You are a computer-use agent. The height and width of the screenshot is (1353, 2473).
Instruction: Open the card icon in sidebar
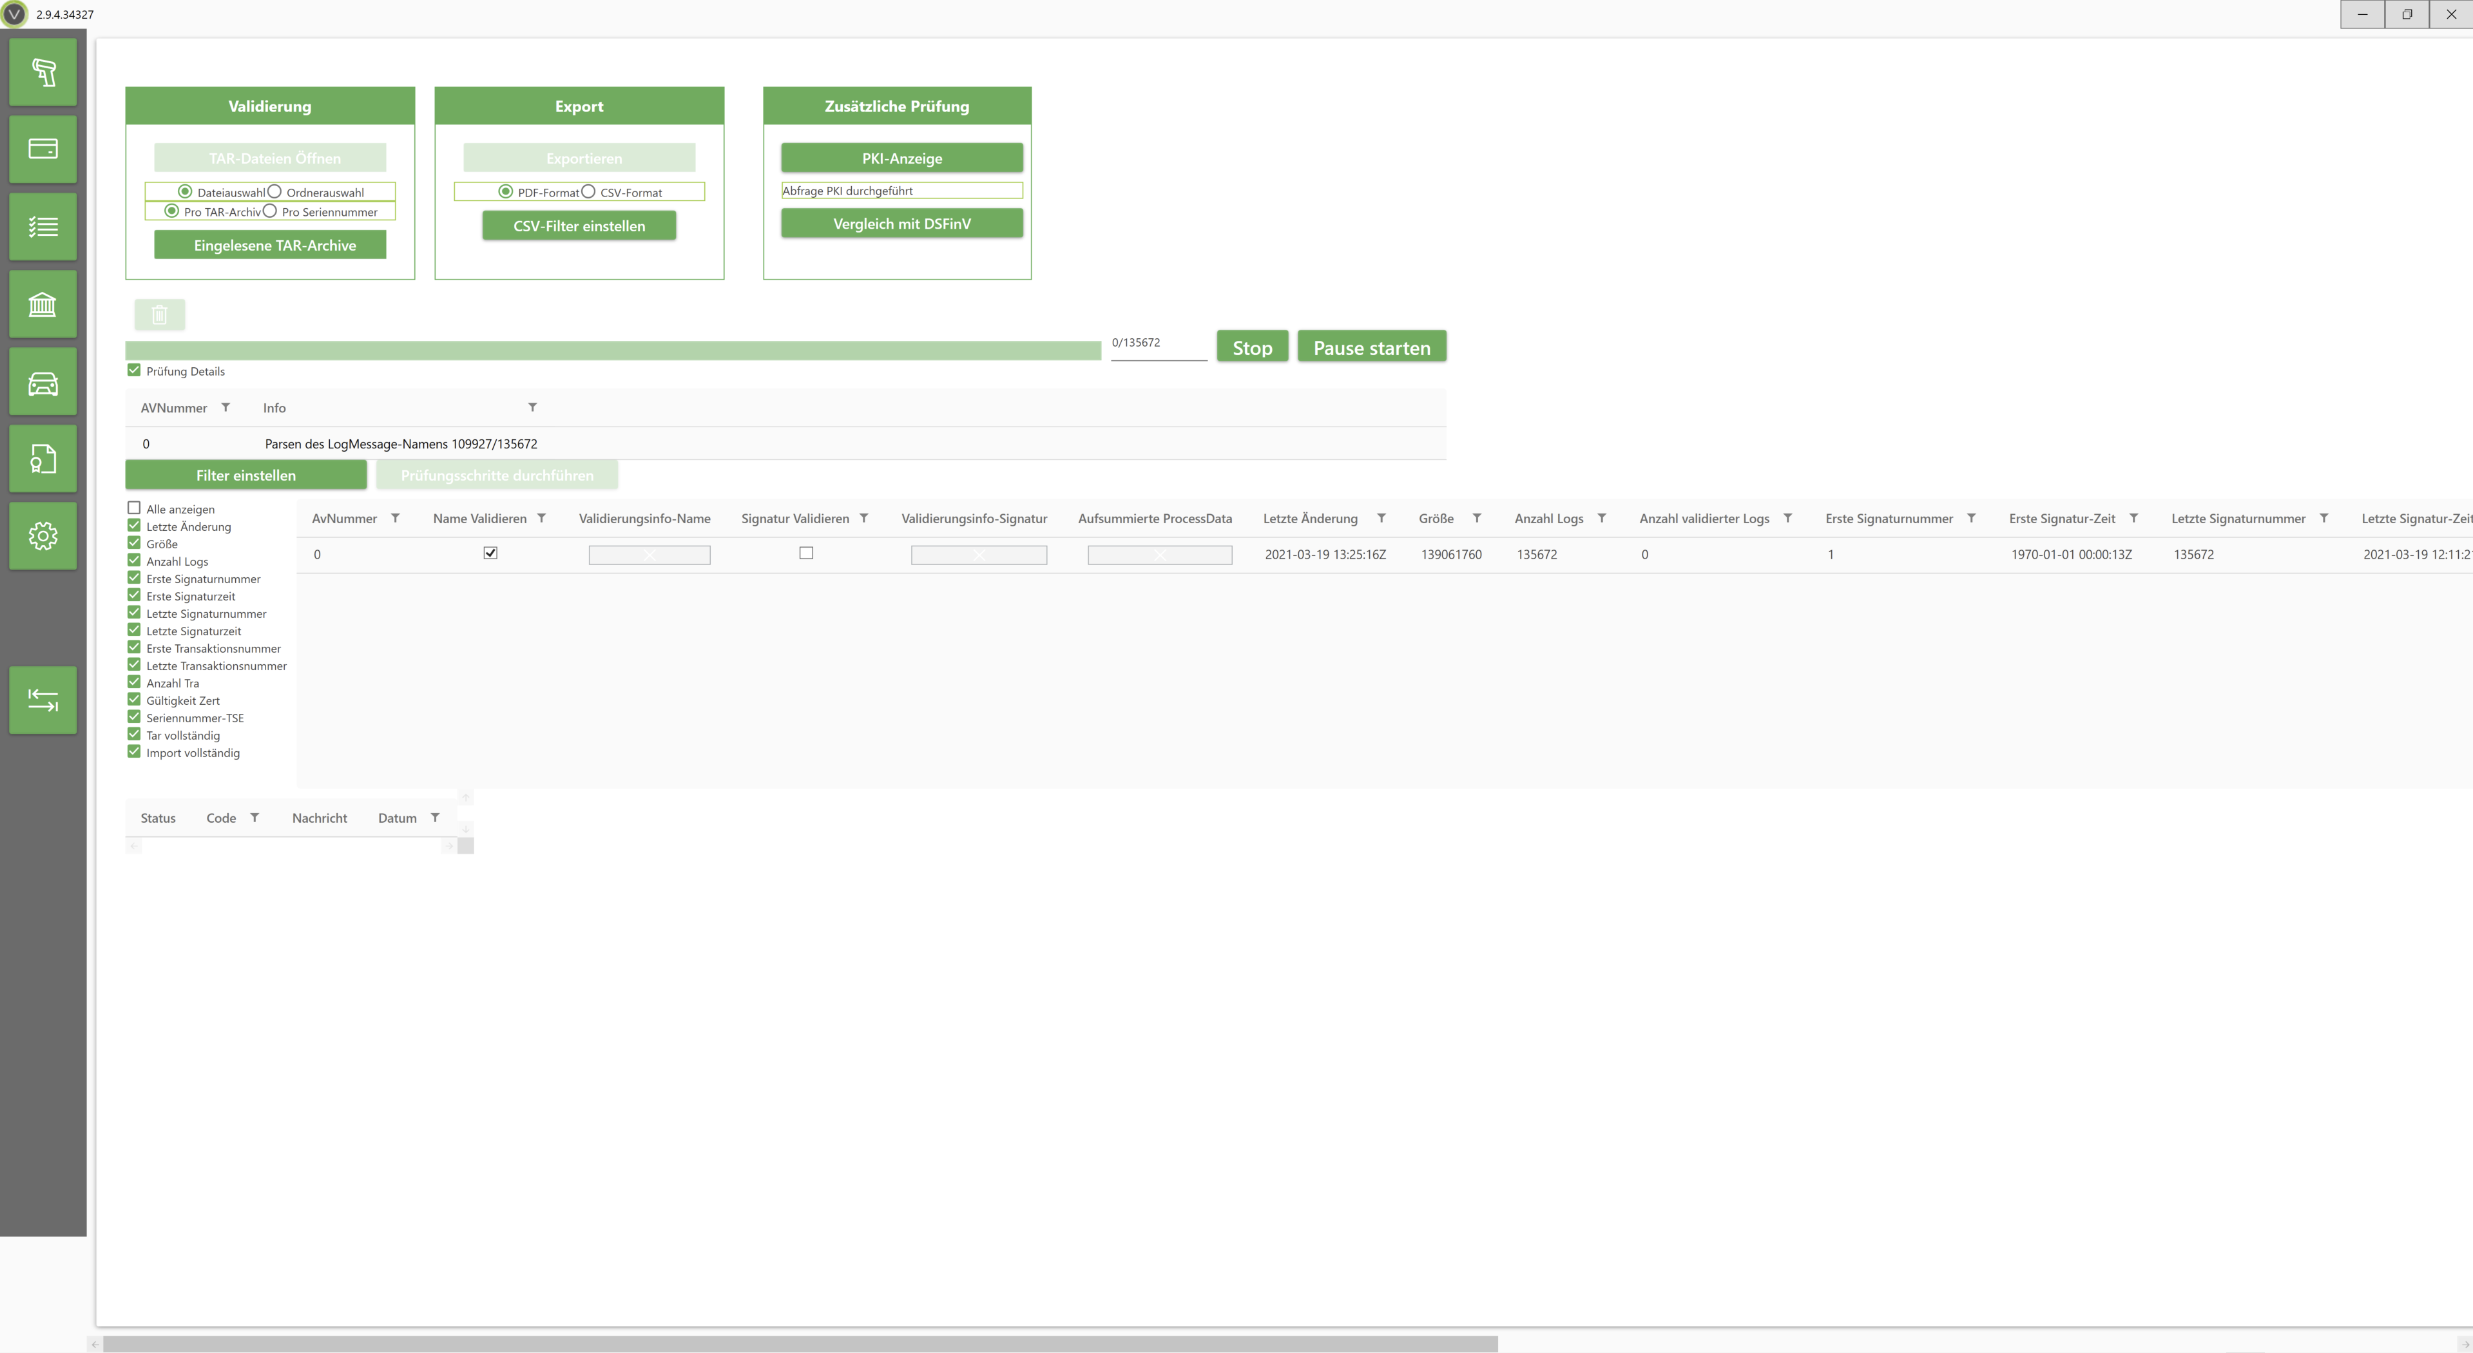(x=43, y=149)
